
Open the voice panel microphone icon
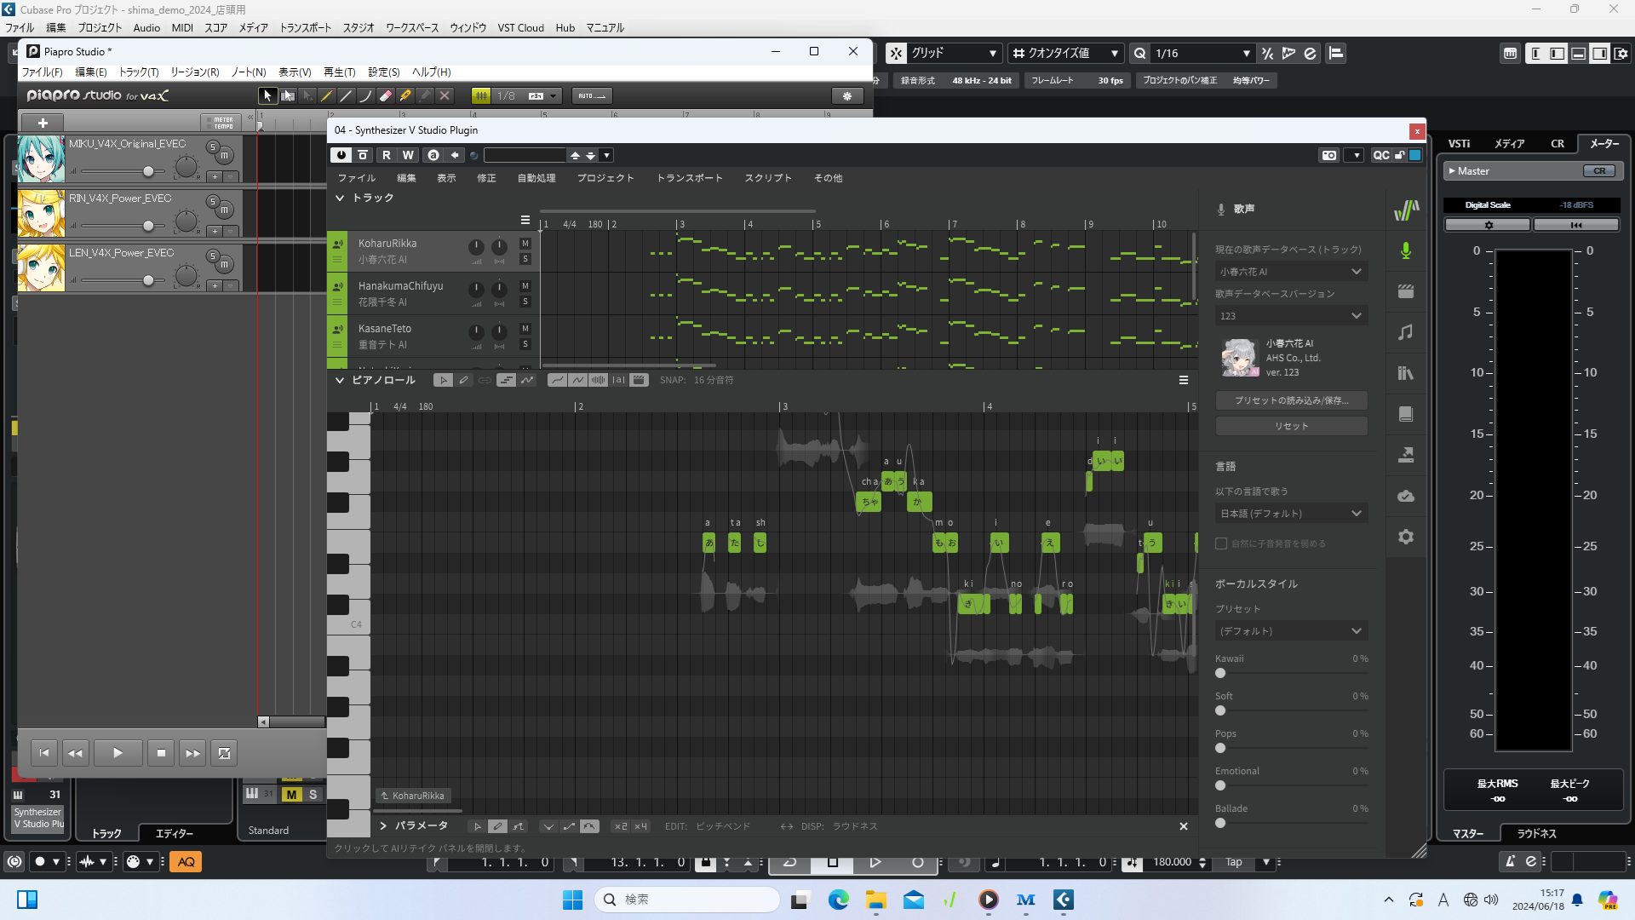coord(1406,250)
